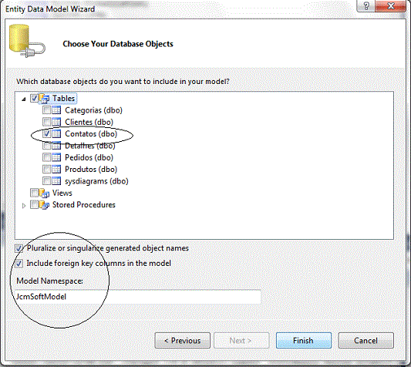Expand the Stored Procedures node
The height and width of the screenshot is (367, 411).
[x=24, y=206]
